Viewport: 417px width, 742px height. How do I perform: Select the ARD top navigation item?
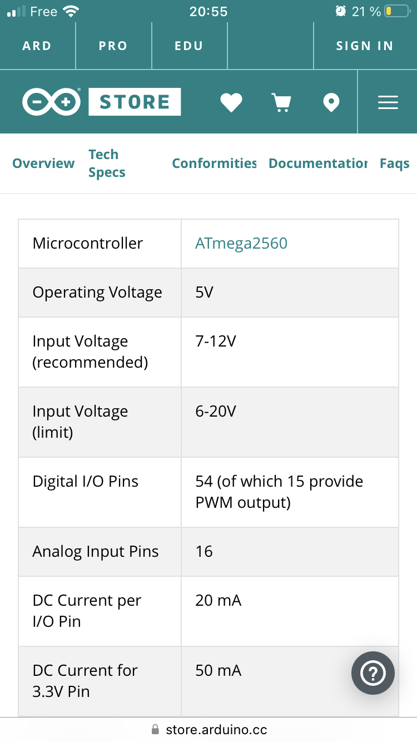click(x=37, y=46)
